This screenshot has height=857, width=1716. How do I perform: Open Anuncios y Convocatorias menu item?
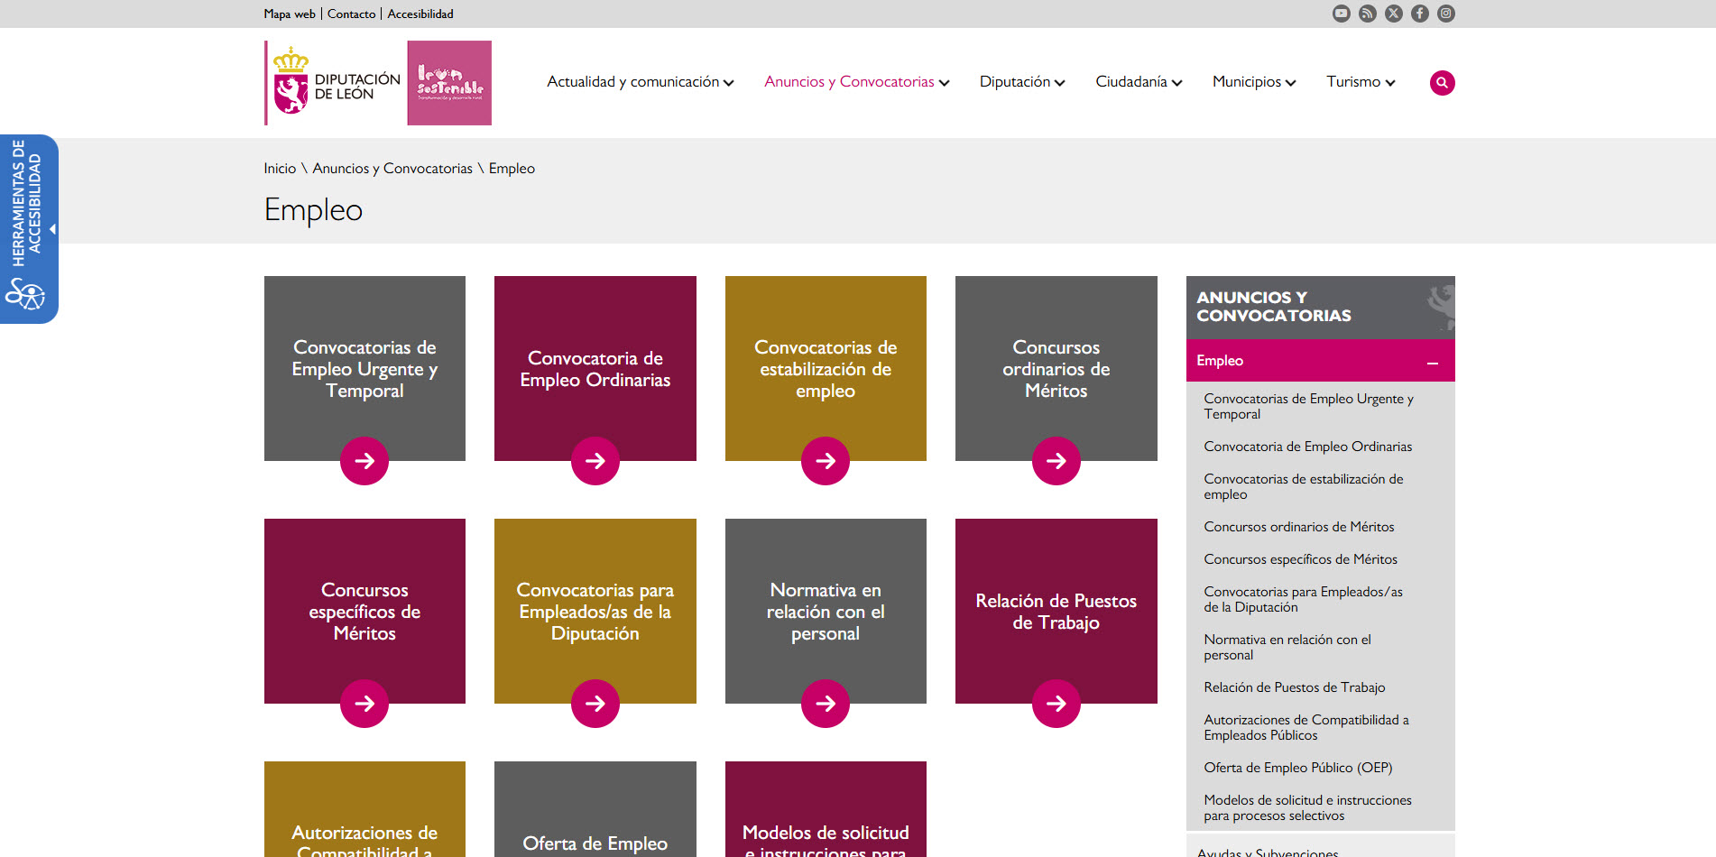click(x=856, y=82)
